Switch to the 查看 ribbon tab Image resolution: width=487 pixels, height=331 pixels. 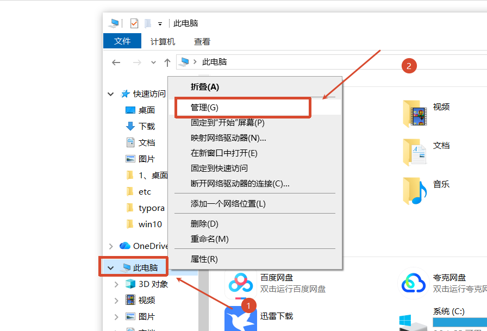click(x=202, y=42)
